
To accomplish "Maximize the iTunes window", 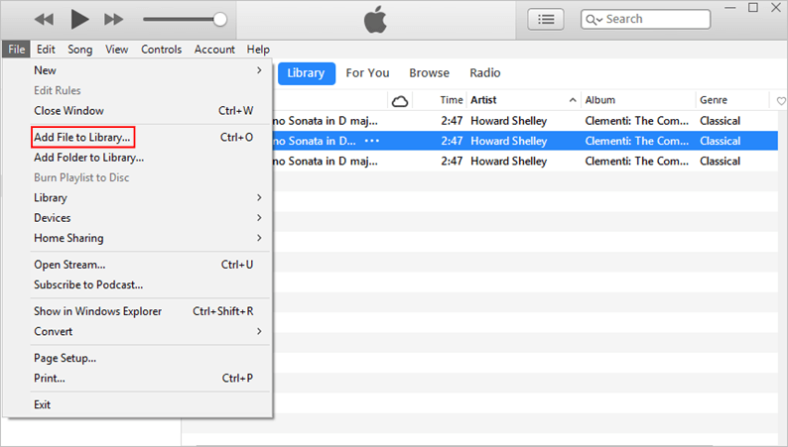I will click(753, 8).
